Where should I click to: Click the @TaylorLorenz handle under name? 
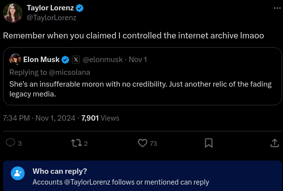pos(51,18)
